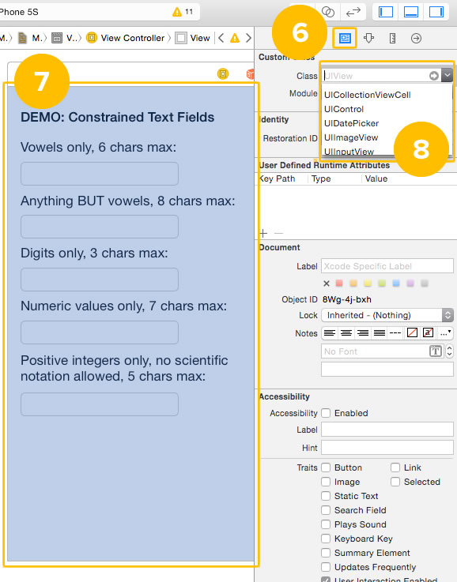457x582 pixels.
Task: Toggle the bottom Debug area panel
Action: (x=411, y=12)
